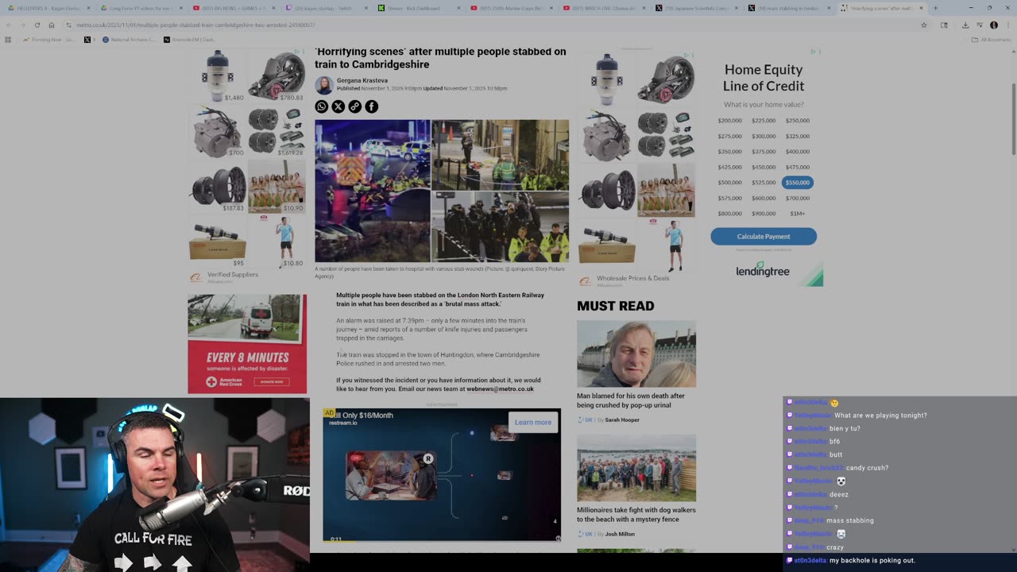Click the lendingtree logo

763,271
